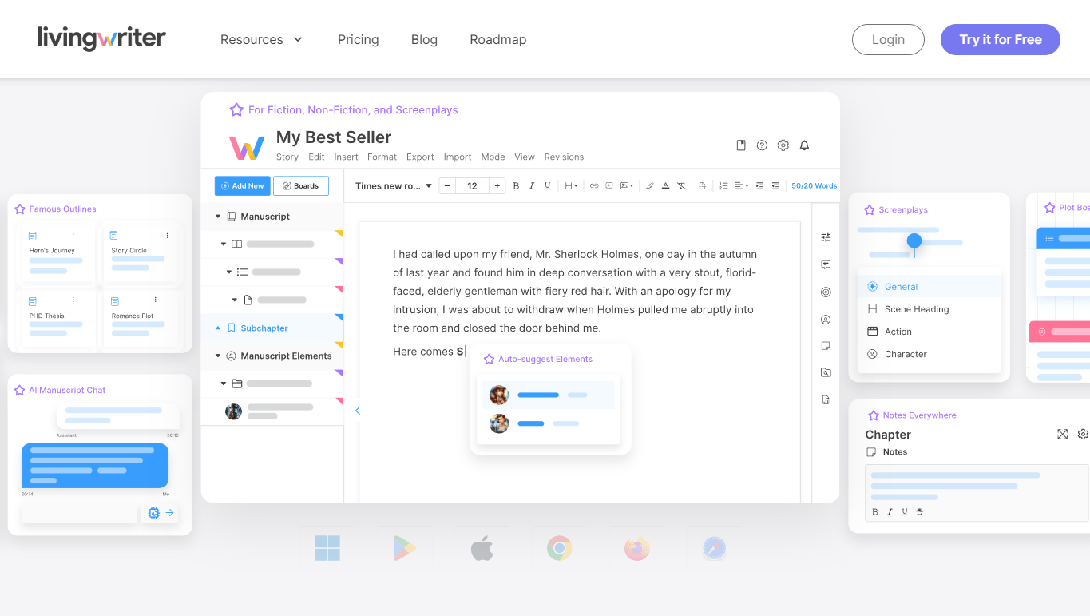Open the character person icon in right sidebar
The image size is (1090, 616).
click(x=826, y=320)
